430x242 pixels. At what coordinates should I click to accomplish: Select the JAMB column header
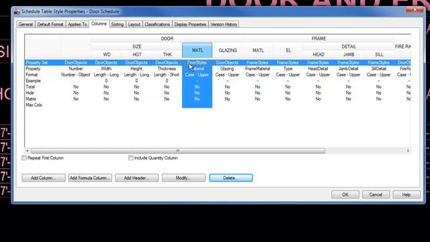pyautogui.click(x=349, y=54)
